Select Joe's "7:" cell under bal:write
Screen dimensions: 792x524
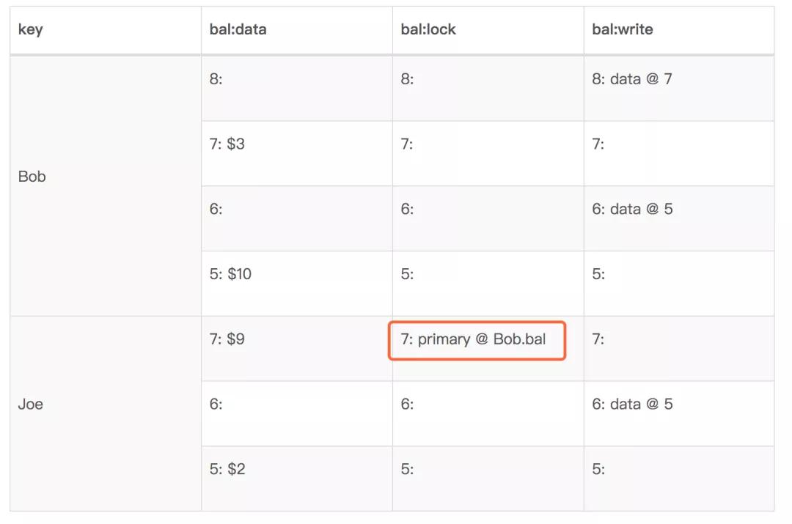click(599, 339)
